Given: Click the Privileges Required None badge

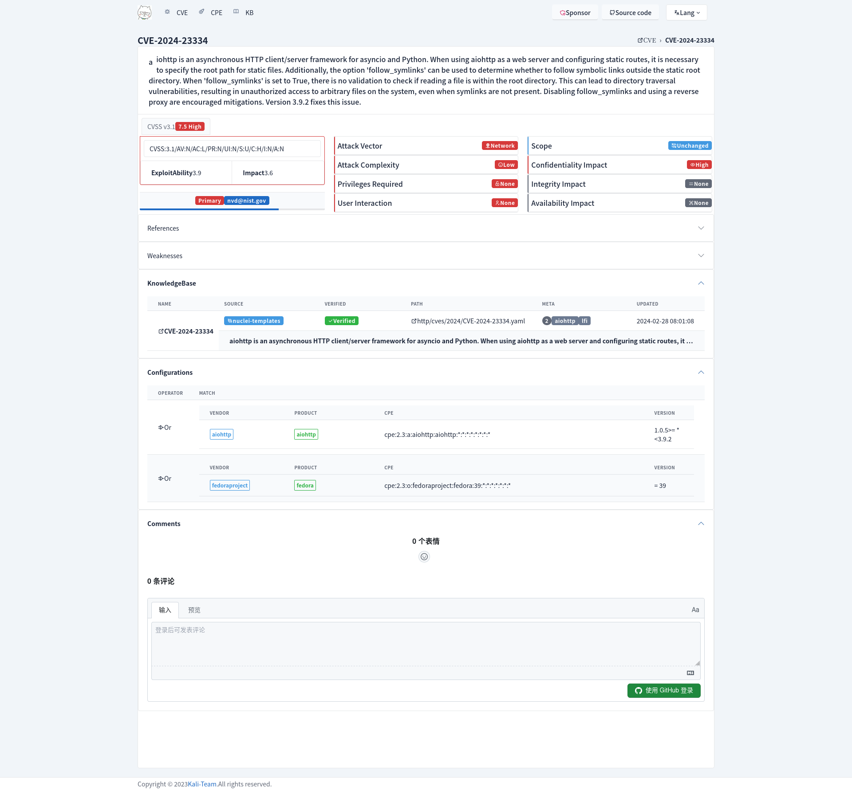Looking at the screenshot, I should pos(505,184).
